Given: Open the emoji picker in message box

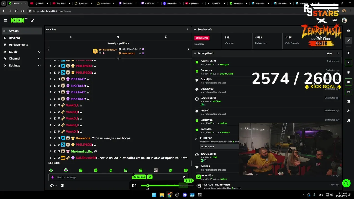Looking at the screenshot, I should 184,177.
